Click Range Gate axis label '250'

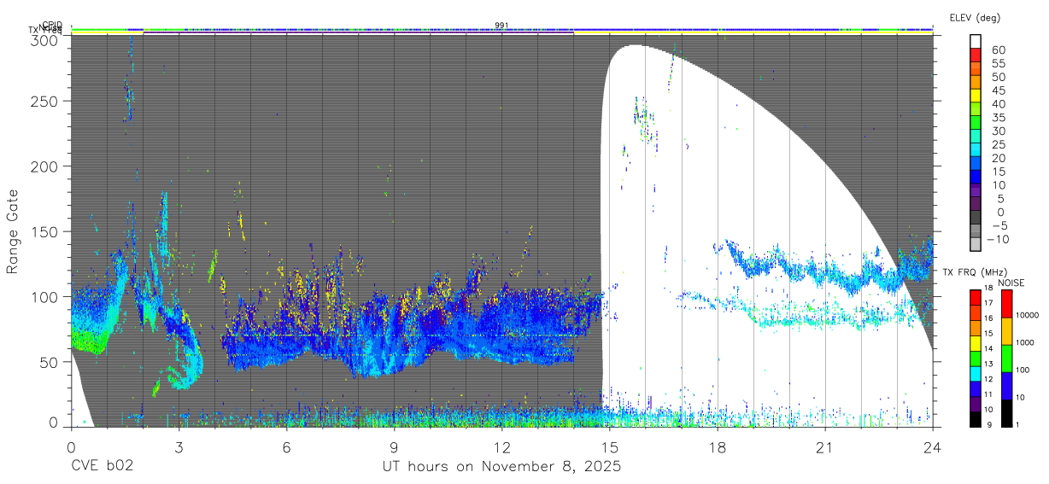tap(44, 102)
